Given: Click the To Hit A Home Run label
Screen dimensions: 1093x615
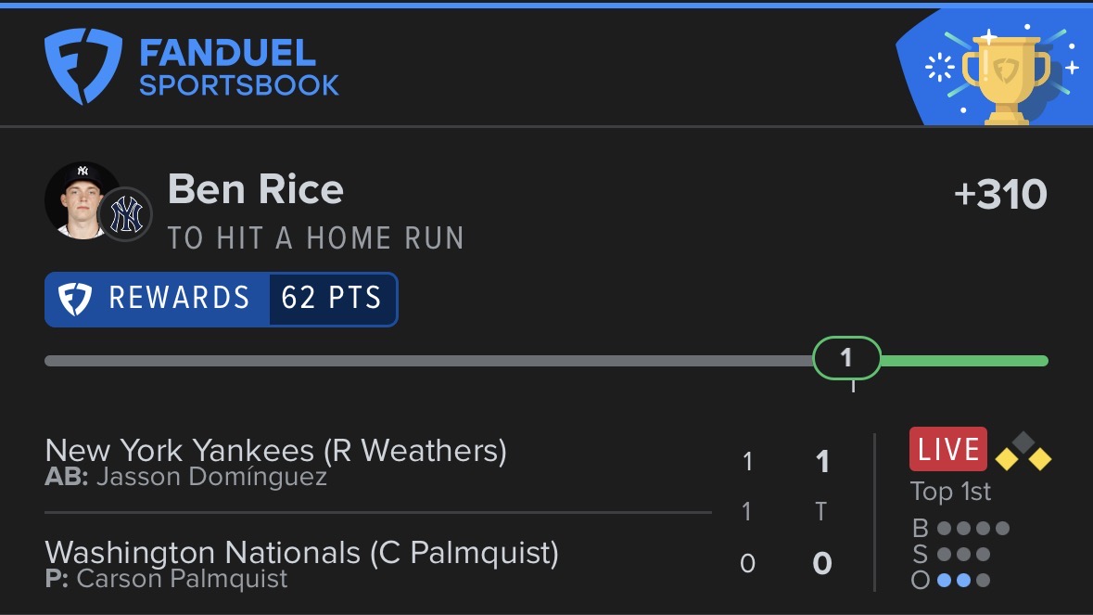Looking at the screenshot, I should coord(316,238).
